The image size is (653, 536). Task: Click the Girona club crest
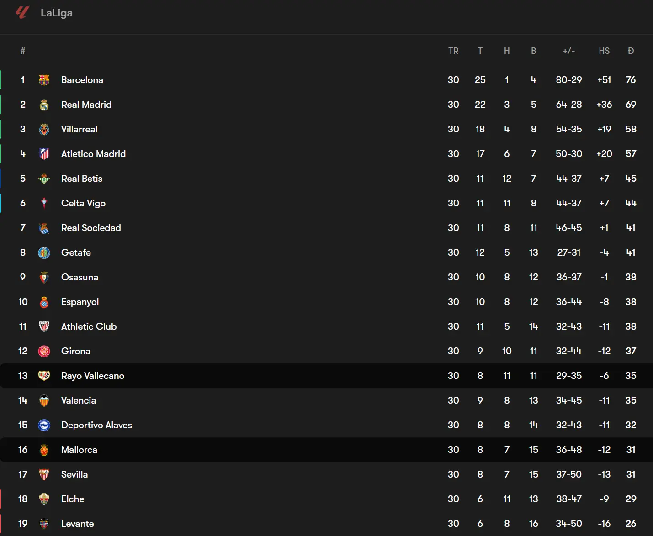(x=44, y=351)
